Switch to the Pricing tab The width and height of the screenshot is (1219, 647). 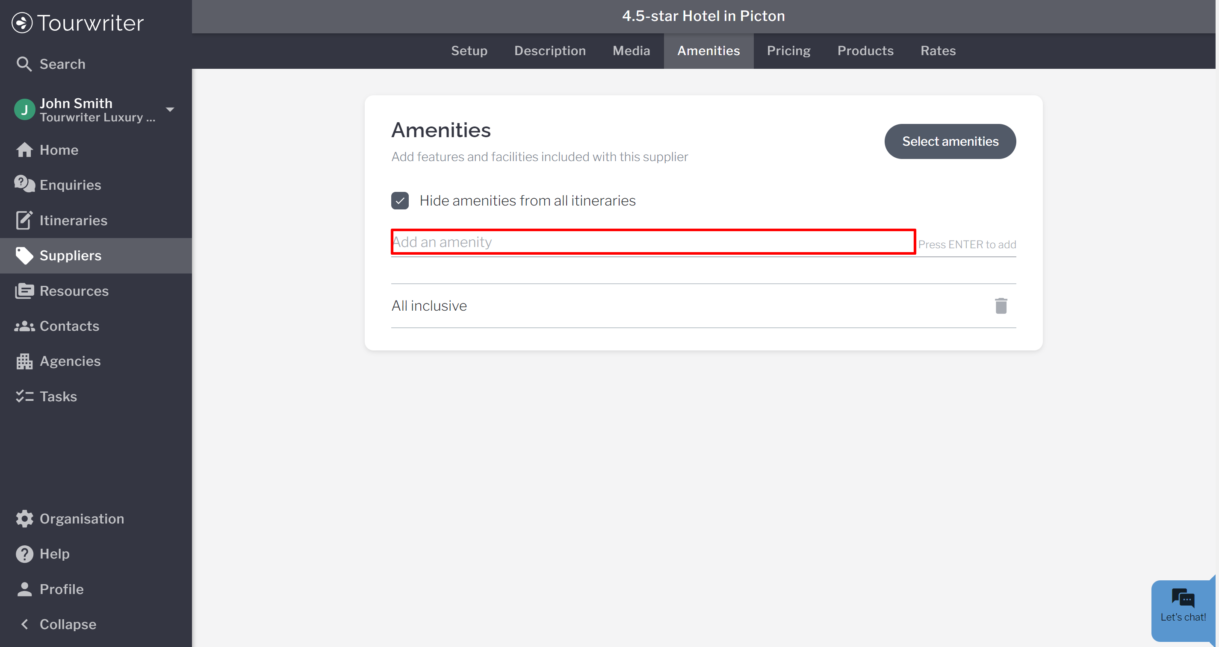788,50
